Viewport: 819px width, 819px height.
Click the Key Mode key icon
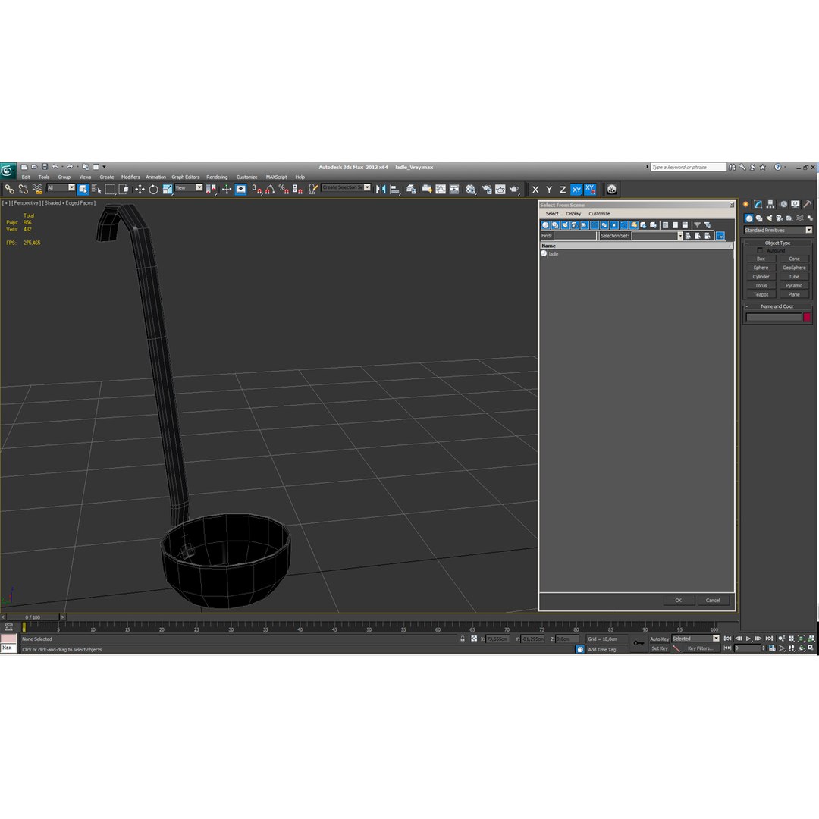(639, 643)
